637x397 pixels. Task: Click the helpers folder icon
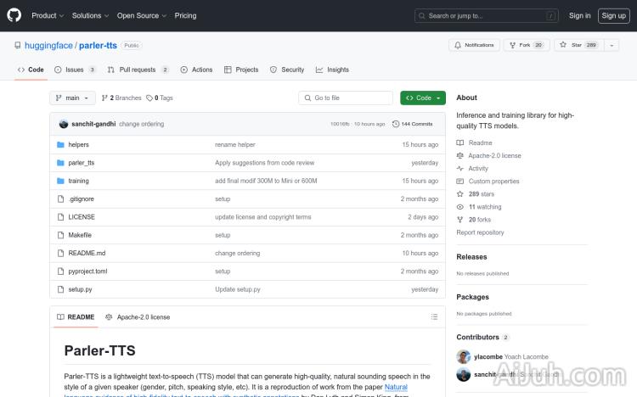(x=60, y=144)
